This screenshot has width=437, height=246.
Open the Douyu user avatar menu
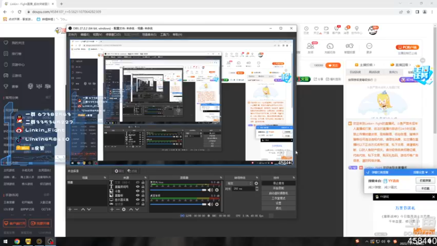coord(373,30)
